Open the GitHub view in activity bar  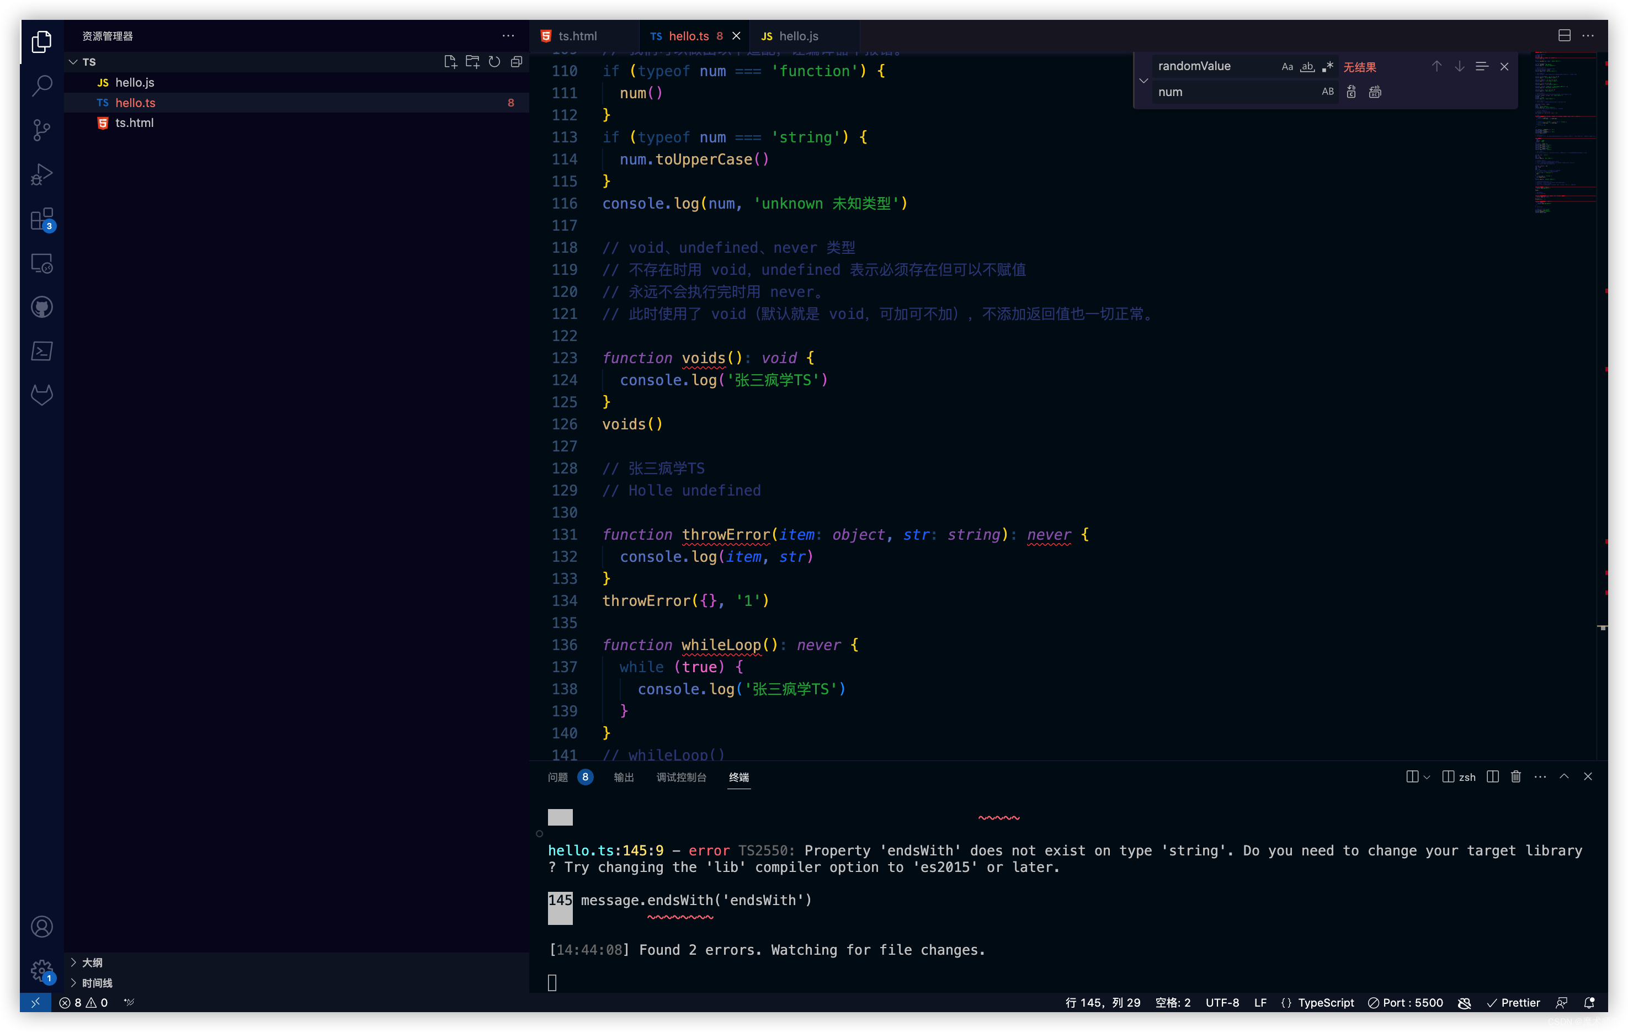[42, 307]
